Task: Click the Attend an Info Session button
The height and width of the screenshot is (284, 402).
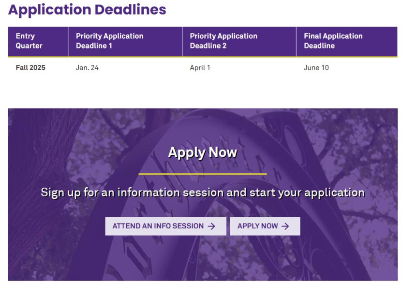Action: click(x=165, y=226)
